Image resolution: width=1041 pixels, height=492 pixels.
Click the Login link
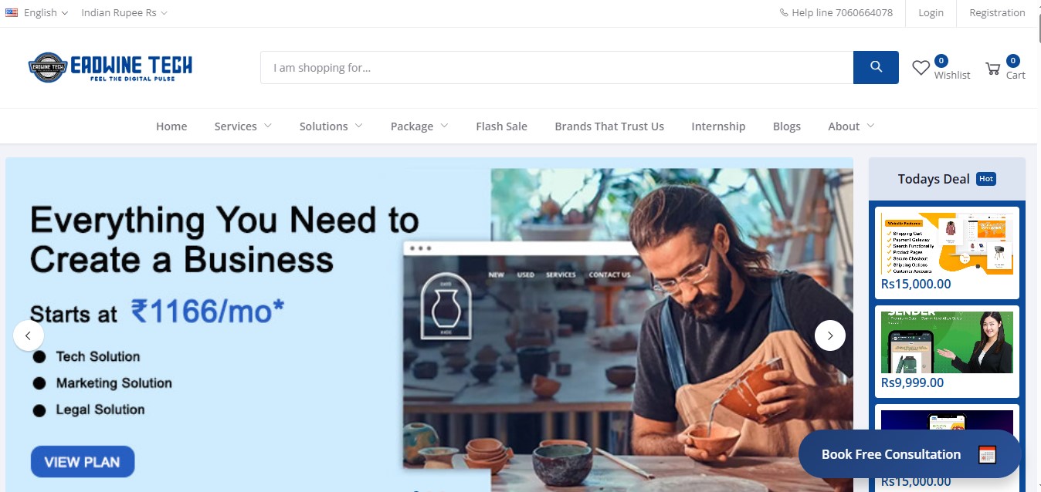(931, 12)
